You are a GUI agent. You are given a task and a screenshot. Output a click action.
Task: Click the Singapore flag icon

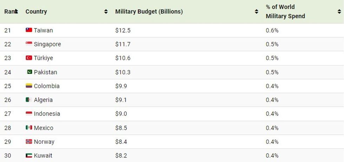[x=29, y=44]
